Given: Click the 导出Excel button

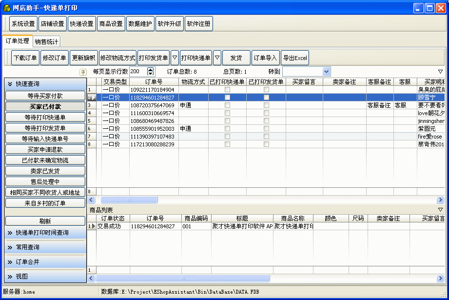Looking at the screenshot, I should coord(295,58).
